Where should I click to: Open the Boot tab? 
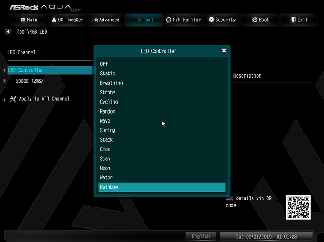(260, 20)
